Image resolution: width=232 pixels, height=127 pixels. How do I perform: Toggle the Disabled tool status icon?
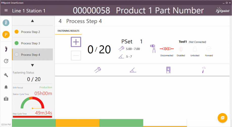tap(181, 49)
